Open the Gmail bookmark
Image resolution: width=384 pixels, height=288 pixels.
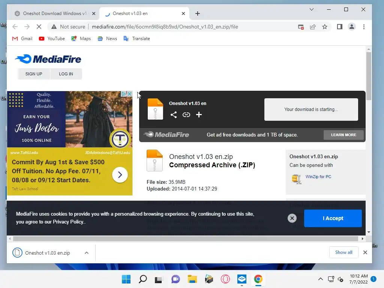(22, 39)
